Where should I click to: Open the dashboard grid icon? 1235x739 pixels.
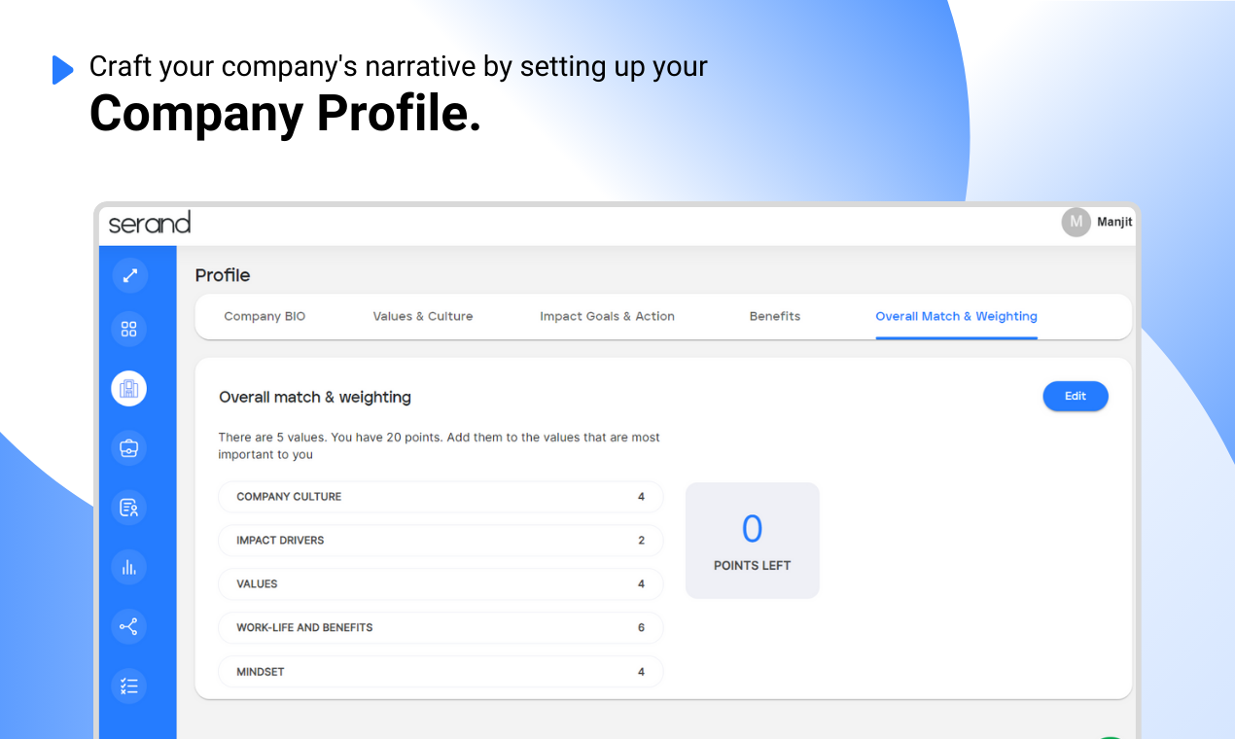click(x=129, y=329)
